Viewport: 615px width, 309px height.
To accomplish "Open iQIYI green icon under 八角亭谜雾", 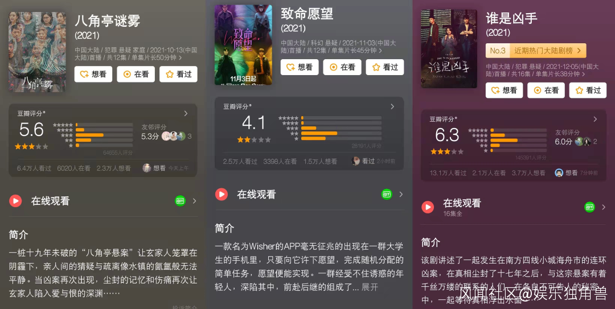I will click(x=180, y=201).
